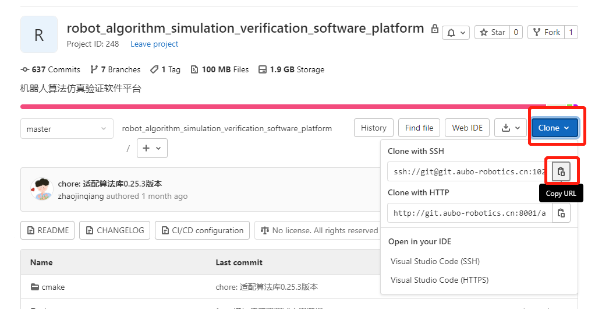602x309 pixels.
Task: View the 1 Tag link
Action: coord(165,69)
